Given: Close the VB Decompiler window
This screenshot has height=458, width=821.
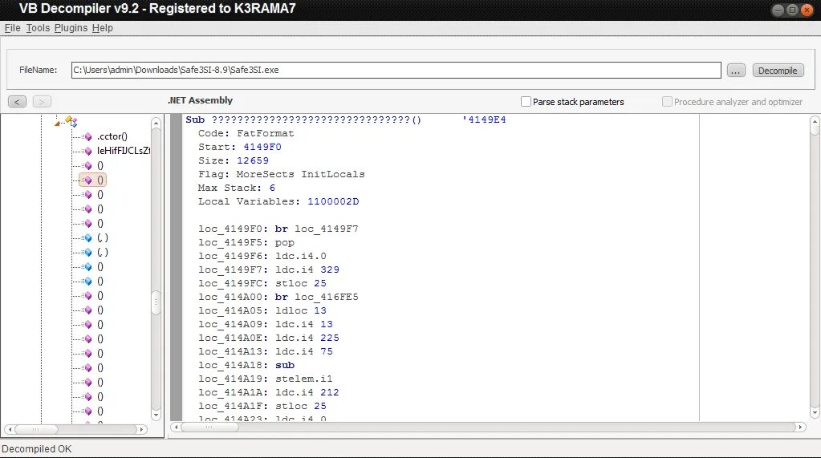Looking at the screenshot, I should [x=807, y=10].
